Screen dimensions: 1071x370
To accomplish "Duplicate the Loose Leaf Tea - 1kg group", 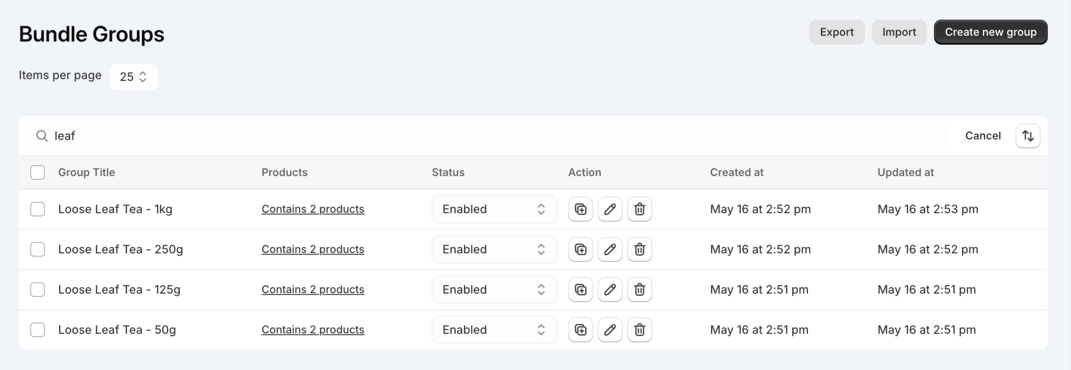I will (x=580, y=209).
